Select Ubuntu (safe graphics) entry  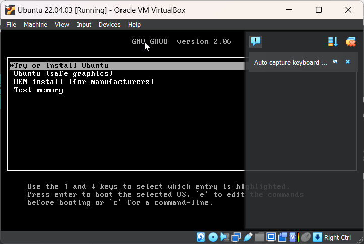tap(64, 73)
